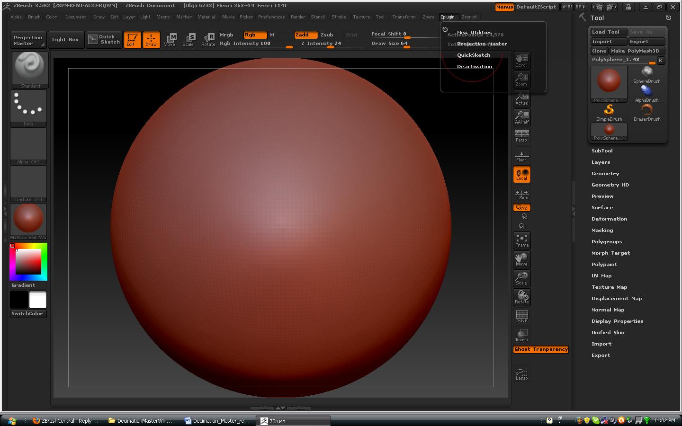Expand the Polygroups section

tap(607, 241)
